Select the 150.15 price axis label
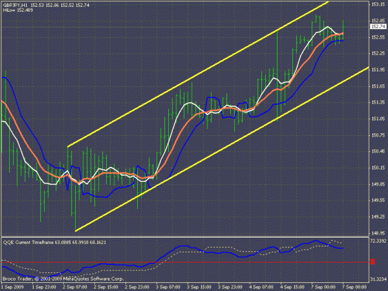Image resolution: width=388 pixels, height=291 pixels. (x=378, y=168)
